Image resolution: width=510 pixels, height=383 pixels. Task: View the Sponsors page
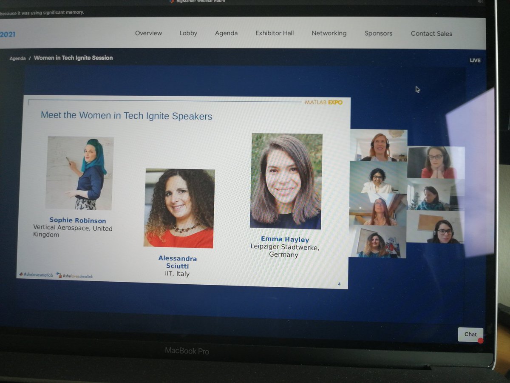(x=378, y=33)
